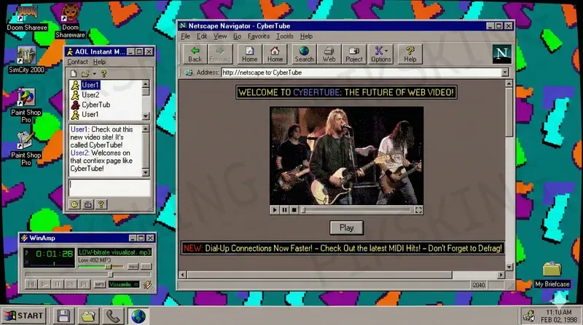Pause the video using the player's pause control
This screenshot has width=583, height=325.
(x=284, y=210)
